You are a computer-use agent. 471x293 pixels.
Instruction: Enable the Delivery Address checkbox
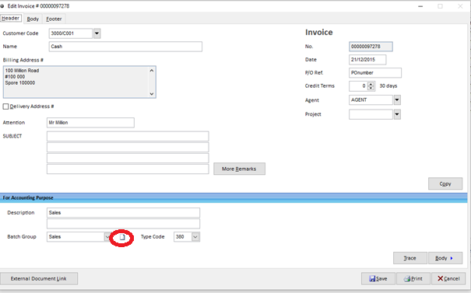point(5,106)
